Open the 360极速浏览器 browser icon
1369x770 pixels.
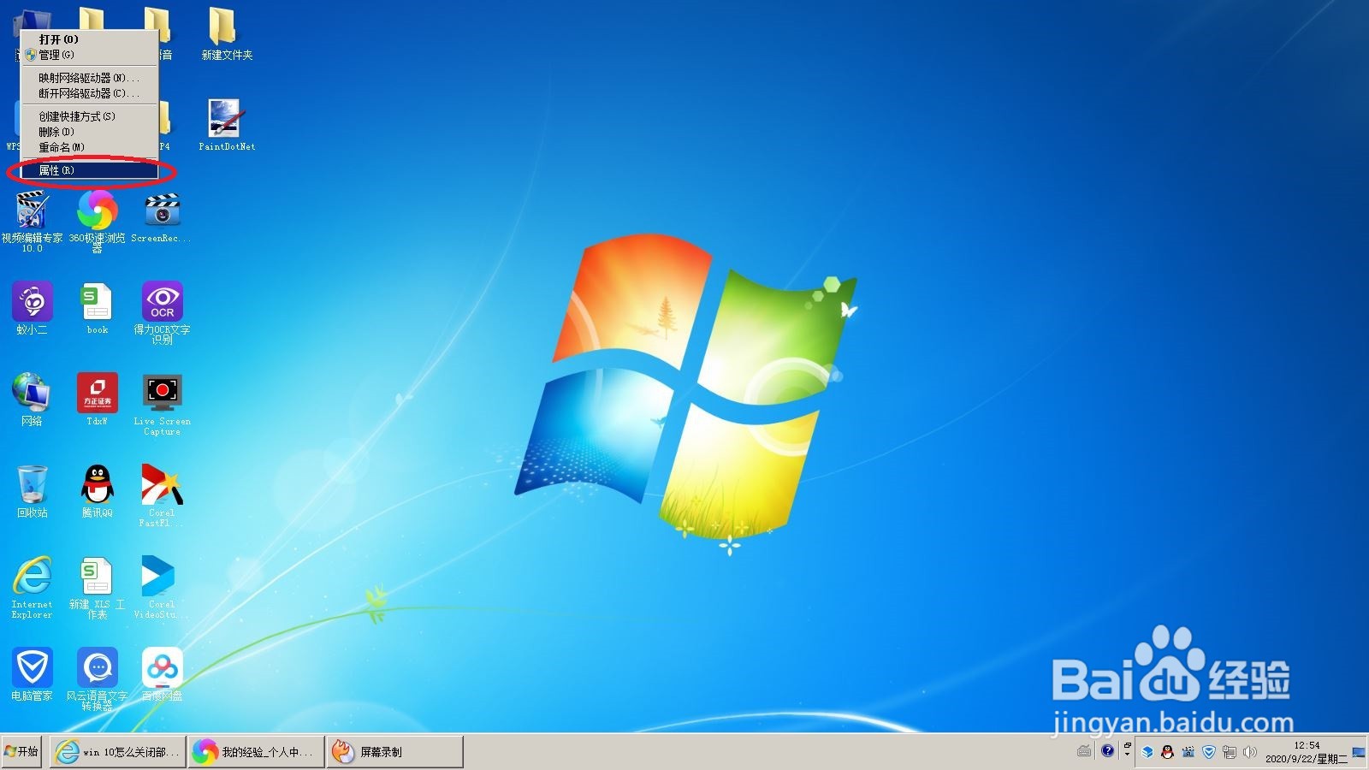coord(97,221)
